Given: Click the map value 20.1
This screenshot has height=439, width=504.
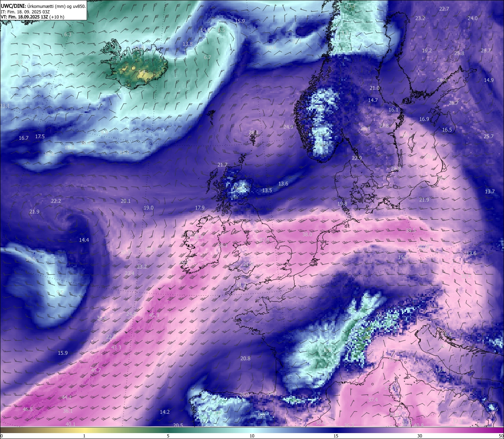Looking at the screenshot, I should pyautogui.click(x=126, y=201).
